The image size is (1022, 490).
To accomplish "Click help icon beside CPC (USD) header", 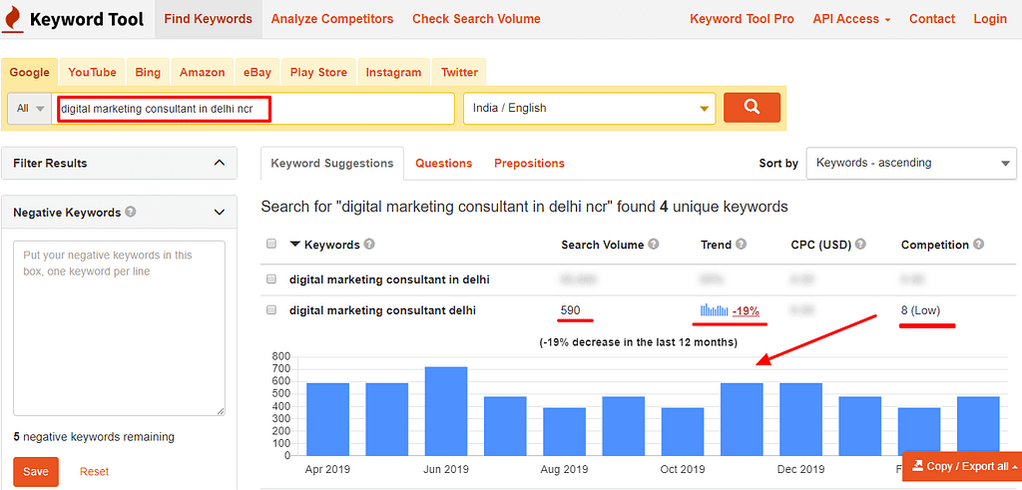I will click(860, 245).
